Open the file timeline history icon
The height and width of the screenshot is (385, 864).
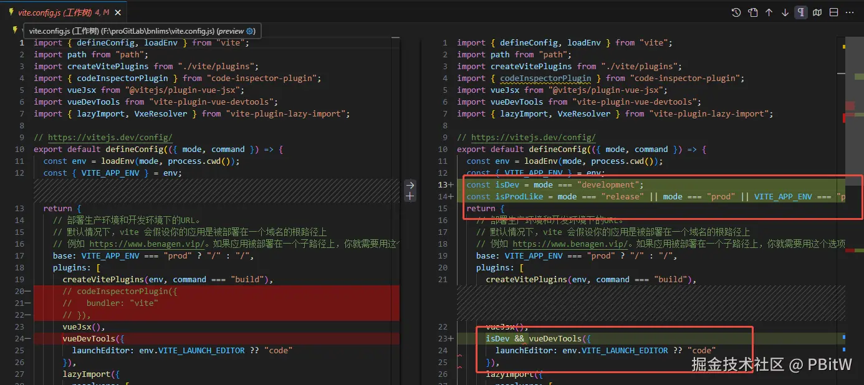coord(736,12)
